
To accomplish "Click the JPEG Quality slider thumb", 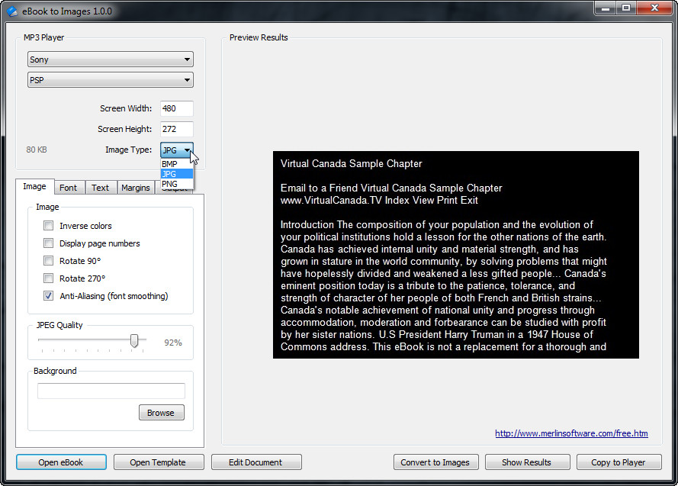I will coord(134,341).
